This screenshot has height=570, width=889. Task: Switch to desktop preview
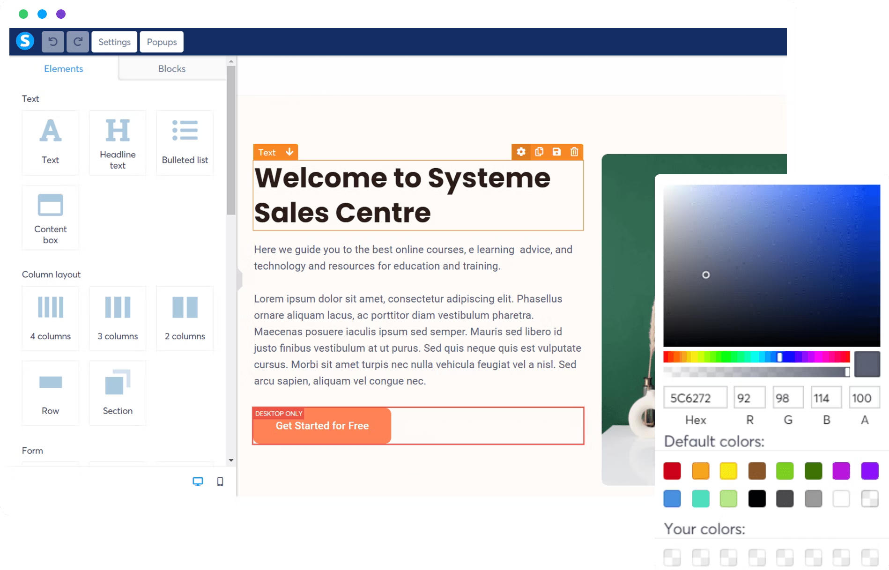[198, 481]
